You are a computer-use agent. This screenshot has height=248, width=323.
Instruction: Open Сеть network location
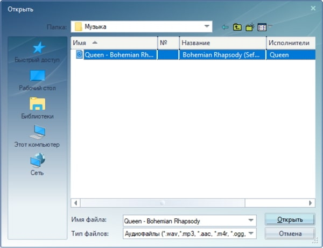click(37, 164)
